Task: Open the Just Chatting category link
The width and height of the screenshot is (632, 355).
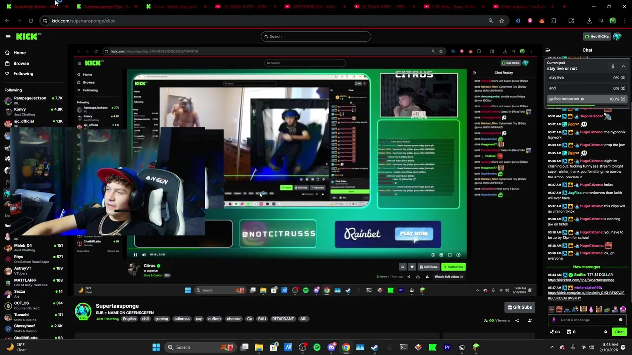Action: [107, 319]
